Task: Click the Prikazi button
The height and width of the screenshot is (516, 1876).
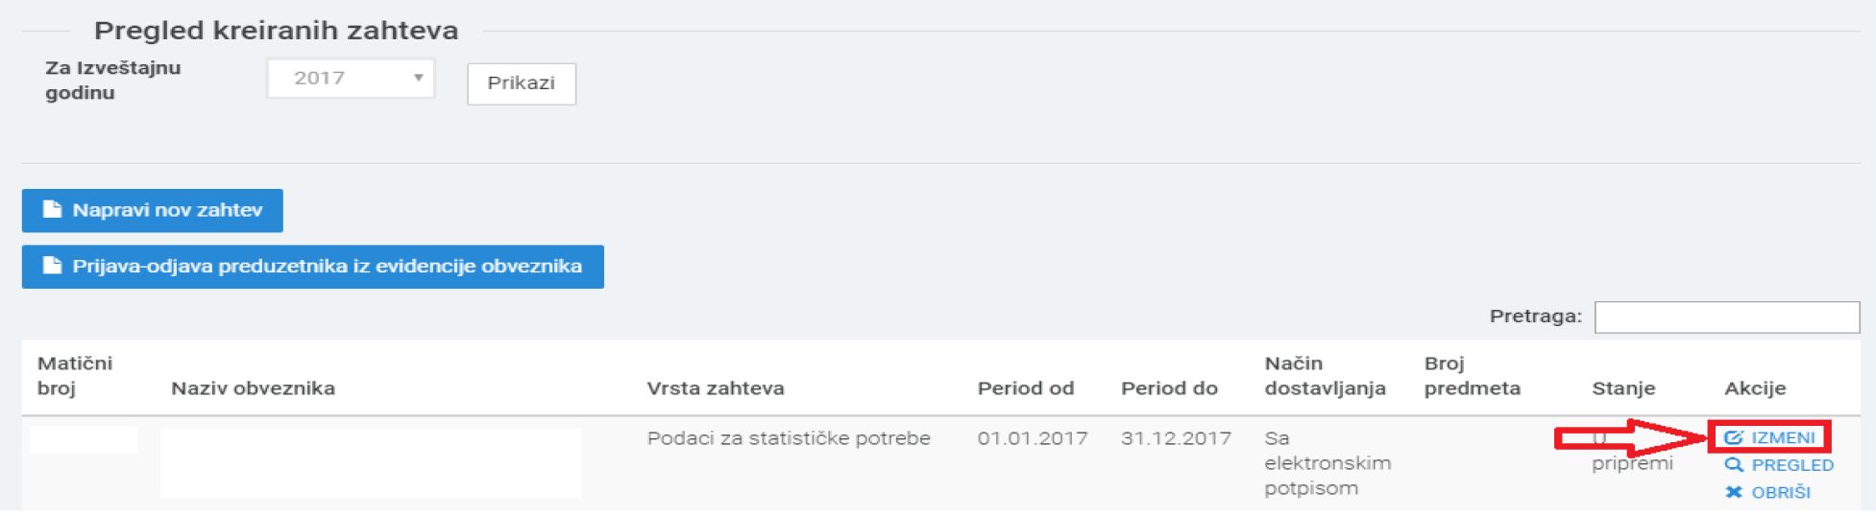Action: [522, 83]
